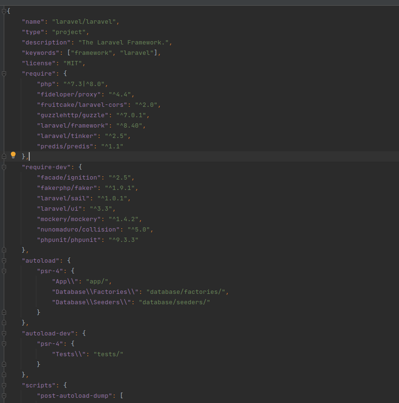Click the "description" key text
Screen dimensions: 399x403
(45, 42)
